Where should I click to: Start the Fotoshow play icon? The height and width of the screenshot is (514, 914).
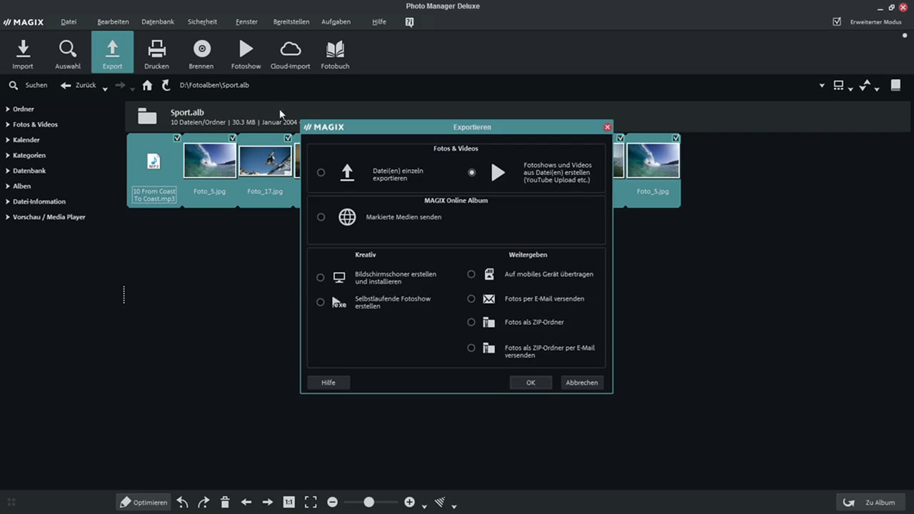coord(246,53)
